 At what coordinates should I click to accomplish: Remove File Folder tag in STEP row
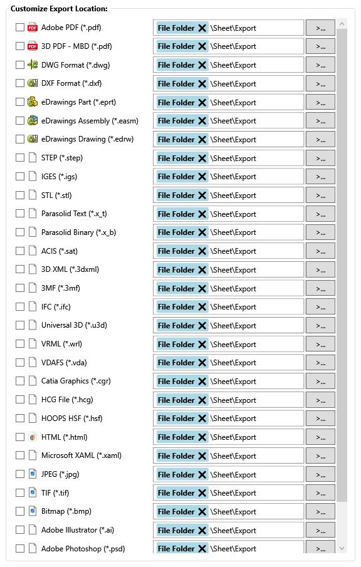202,158
